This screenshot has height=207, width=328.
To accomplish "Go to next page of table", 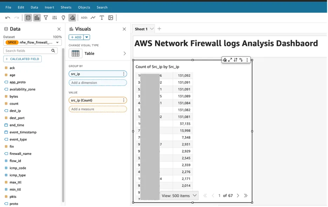I will click(238, 196).
